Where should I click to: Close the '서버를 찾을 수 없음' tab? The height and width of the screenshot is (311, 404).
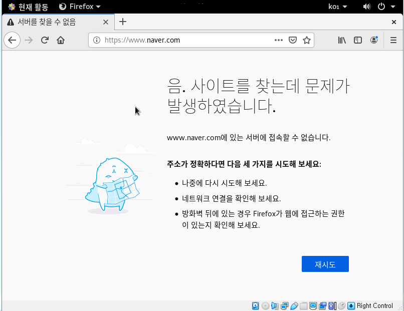106,22
